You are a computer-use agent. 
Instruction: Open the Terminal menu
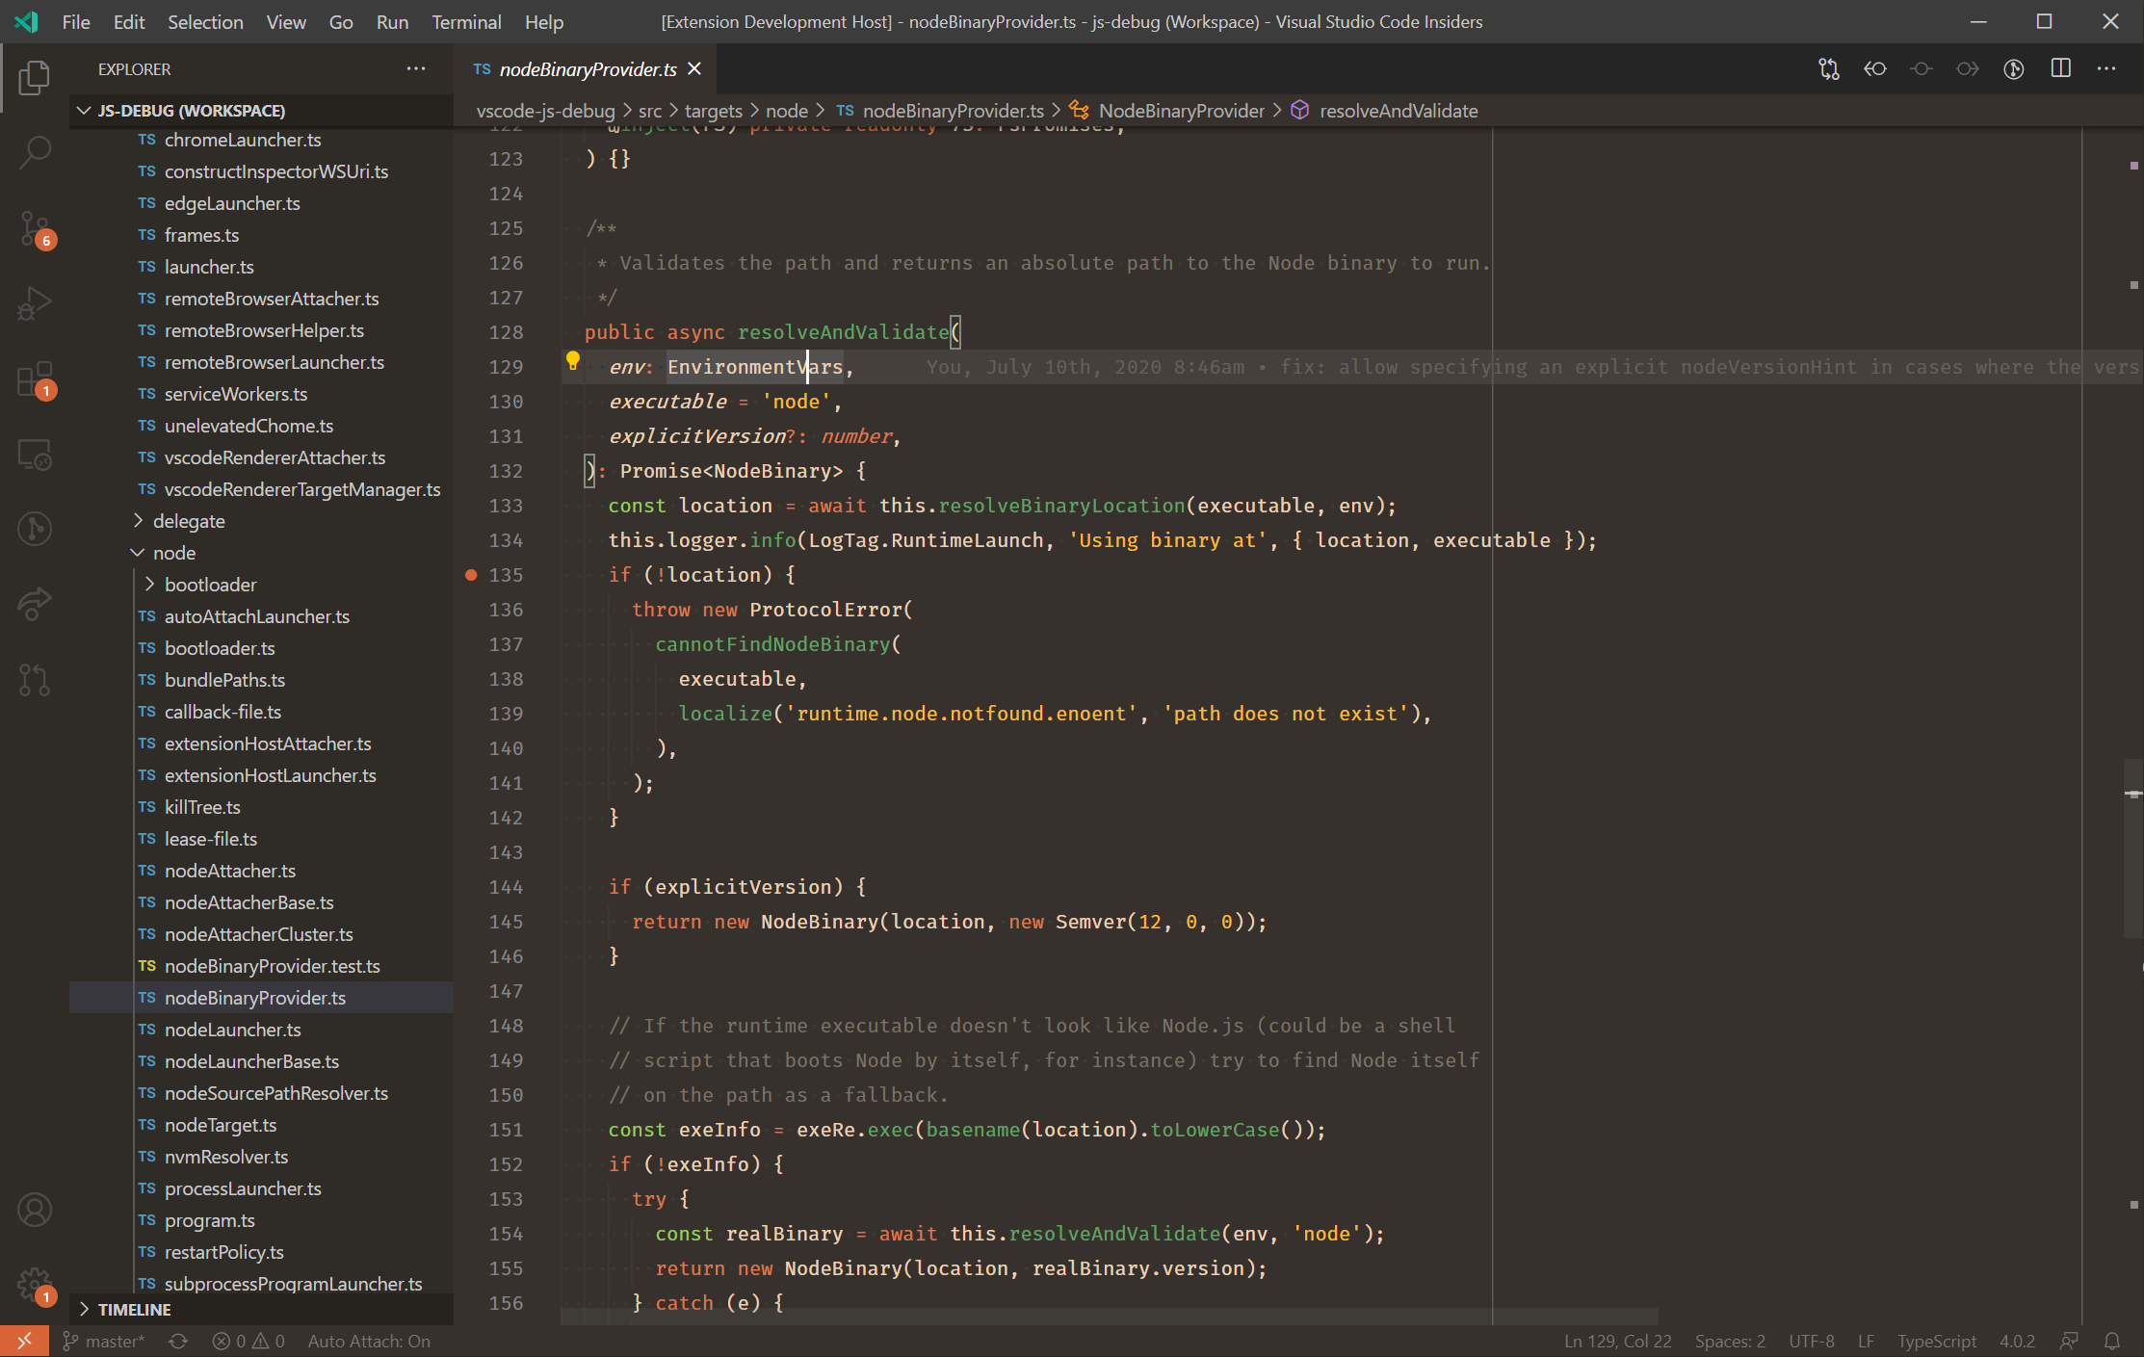465,21
